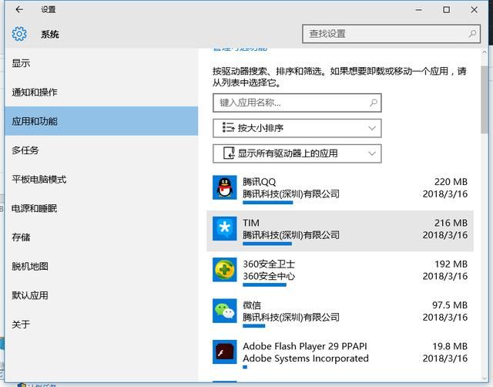493x387 pixels.
Task: Focus the 键入应用名称 search field
Action: click(x=297, y=103)
